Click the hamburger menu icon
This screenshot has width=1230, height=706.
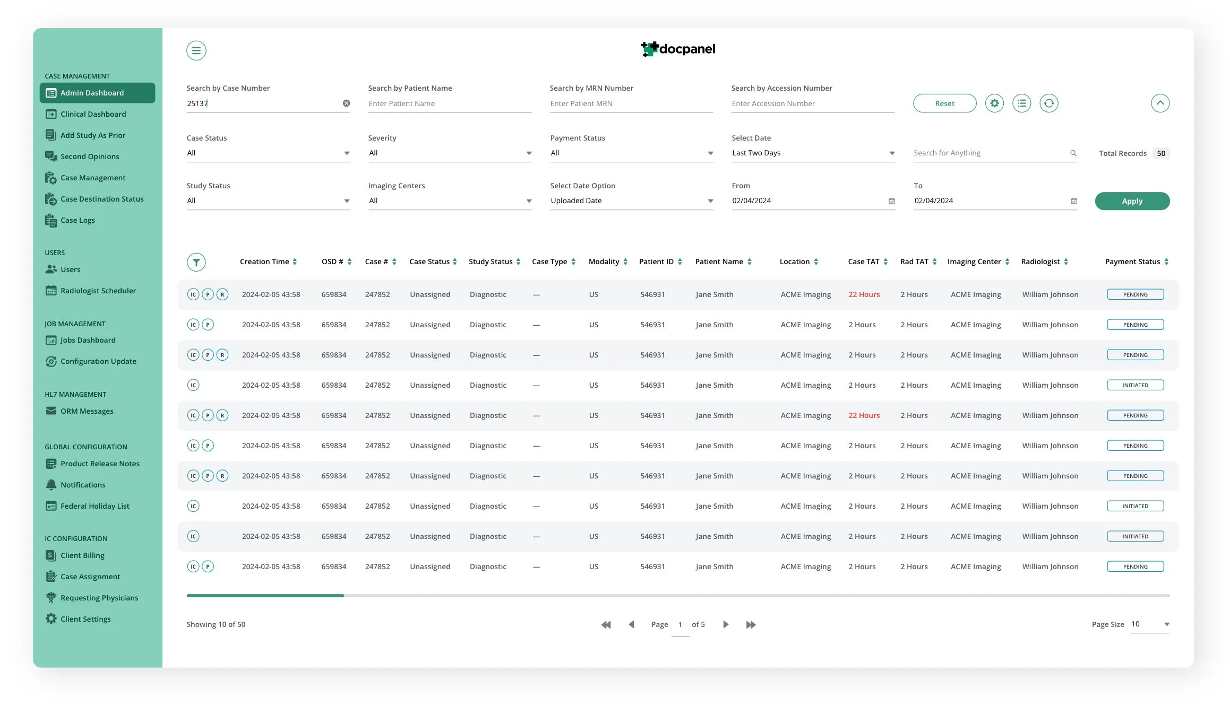click(196, 50)
